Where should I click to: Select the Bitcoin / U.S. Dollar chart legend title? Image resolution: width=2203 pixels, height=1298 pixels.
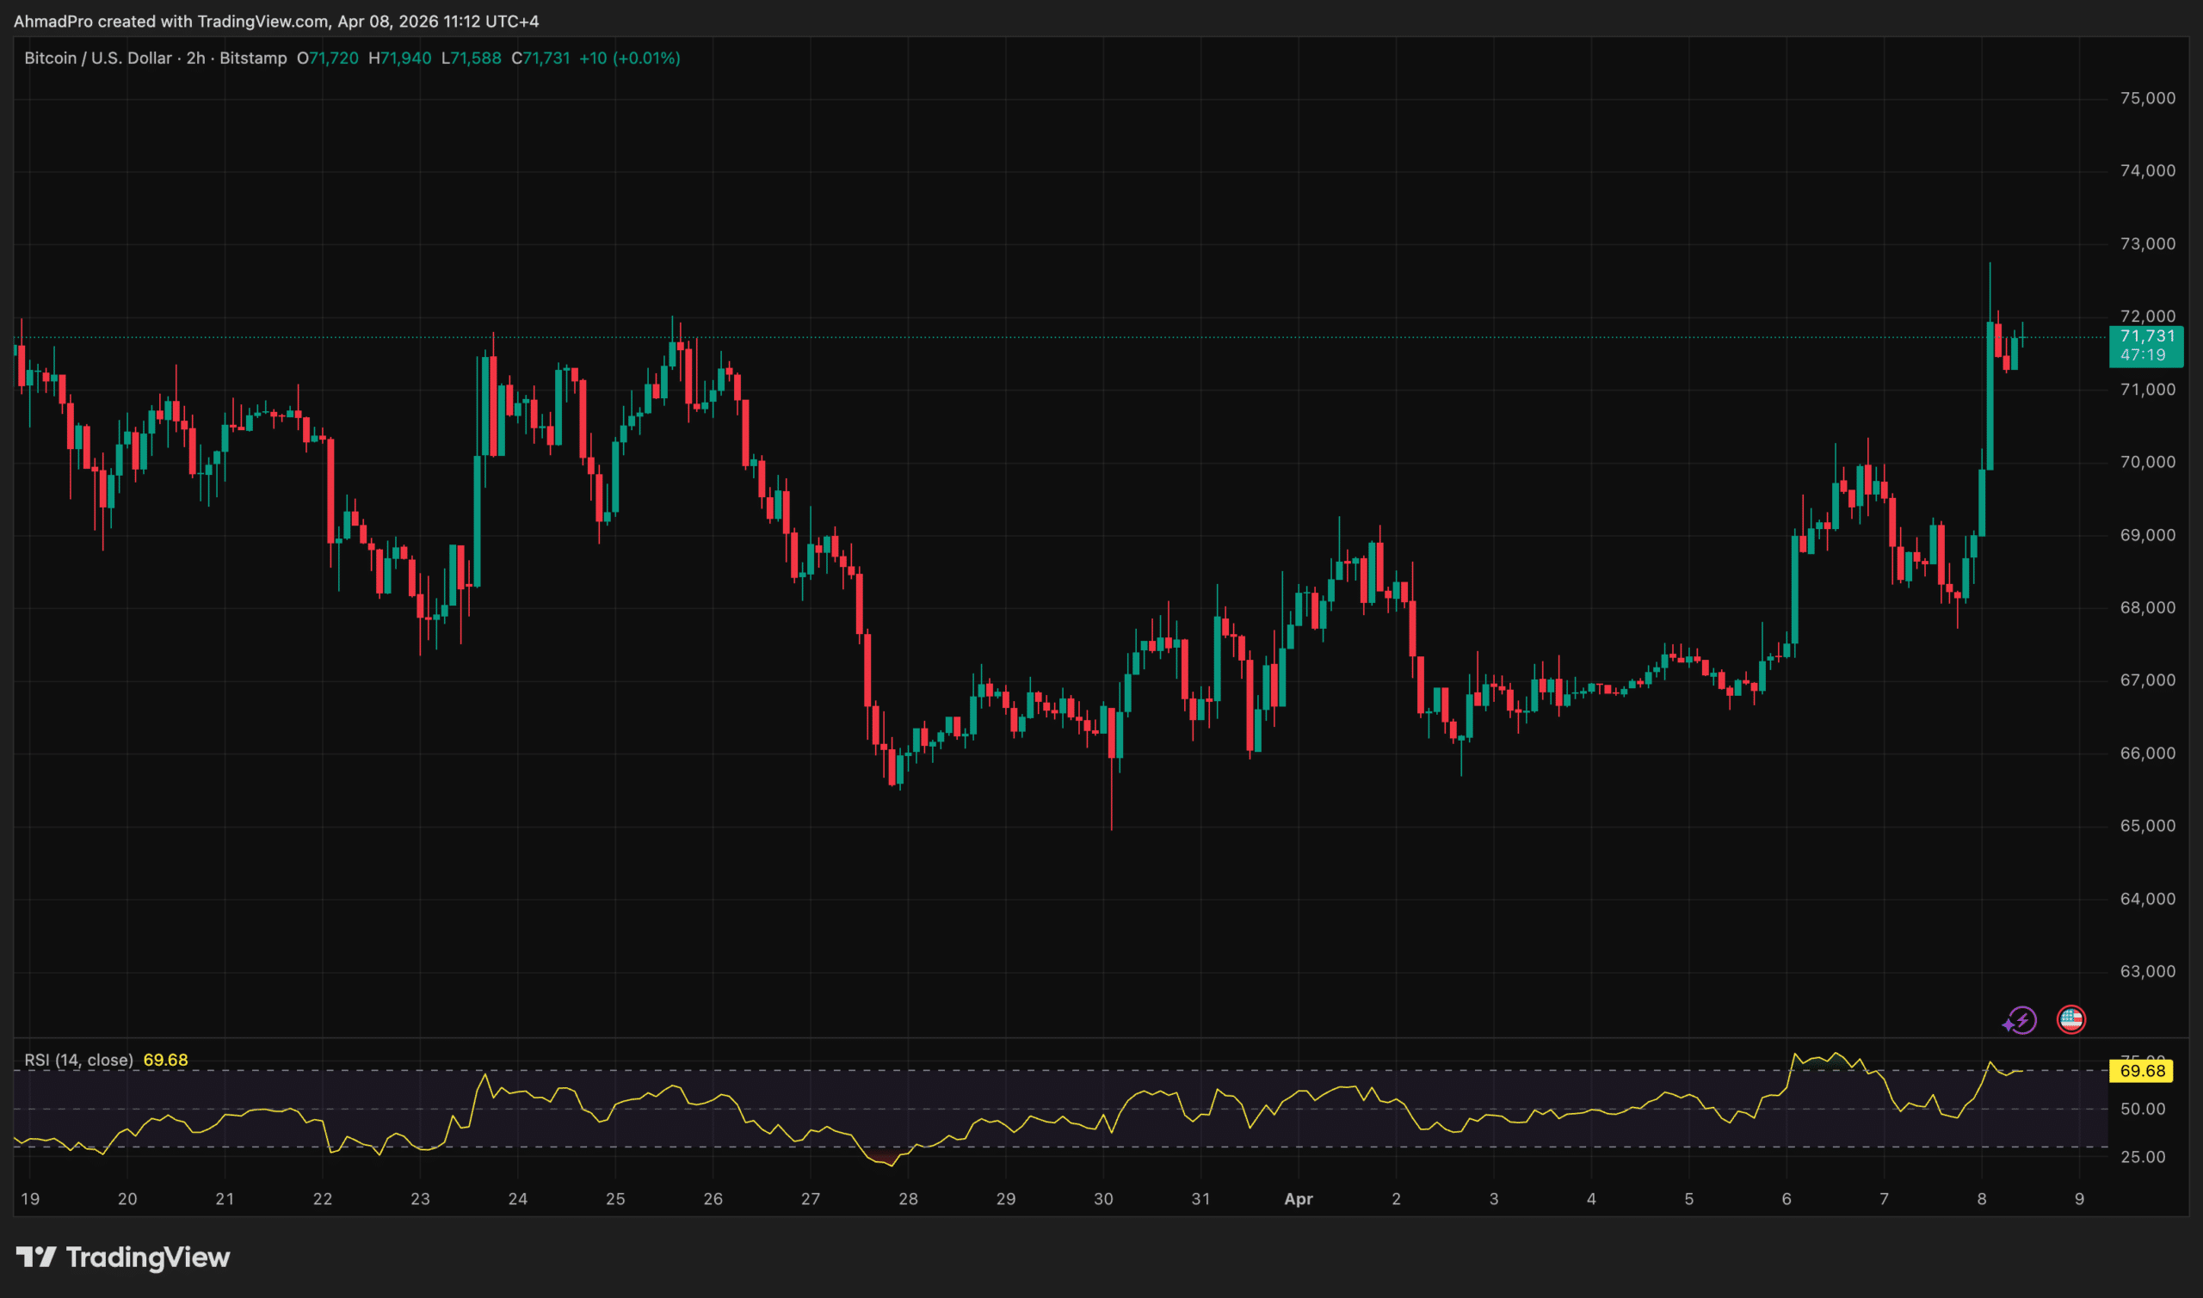coord(96,58)
